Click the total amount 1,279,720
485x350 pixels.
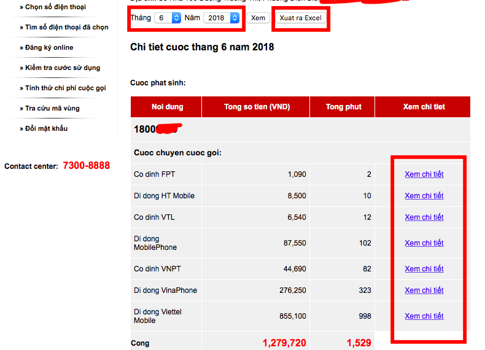click(x=284, y=343)
